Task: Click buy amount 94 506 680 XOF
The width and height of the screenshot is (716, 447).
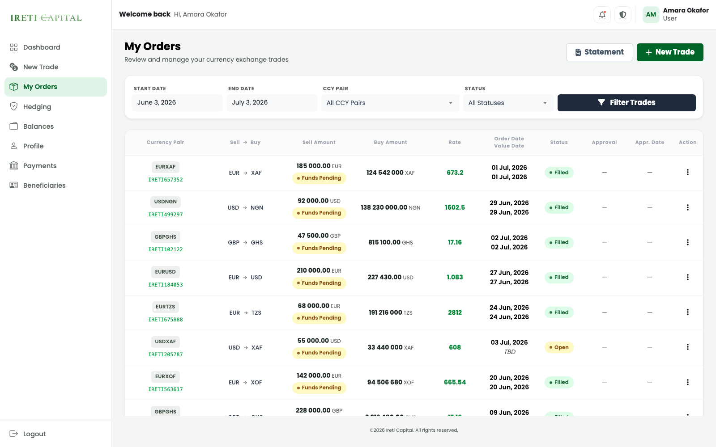Action: 391,382
